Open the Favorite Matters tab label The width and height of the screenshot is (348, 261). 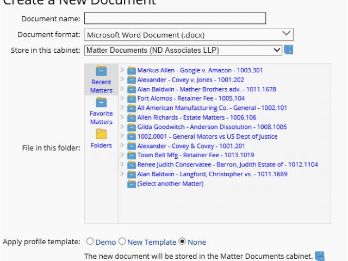coord(101,117)
